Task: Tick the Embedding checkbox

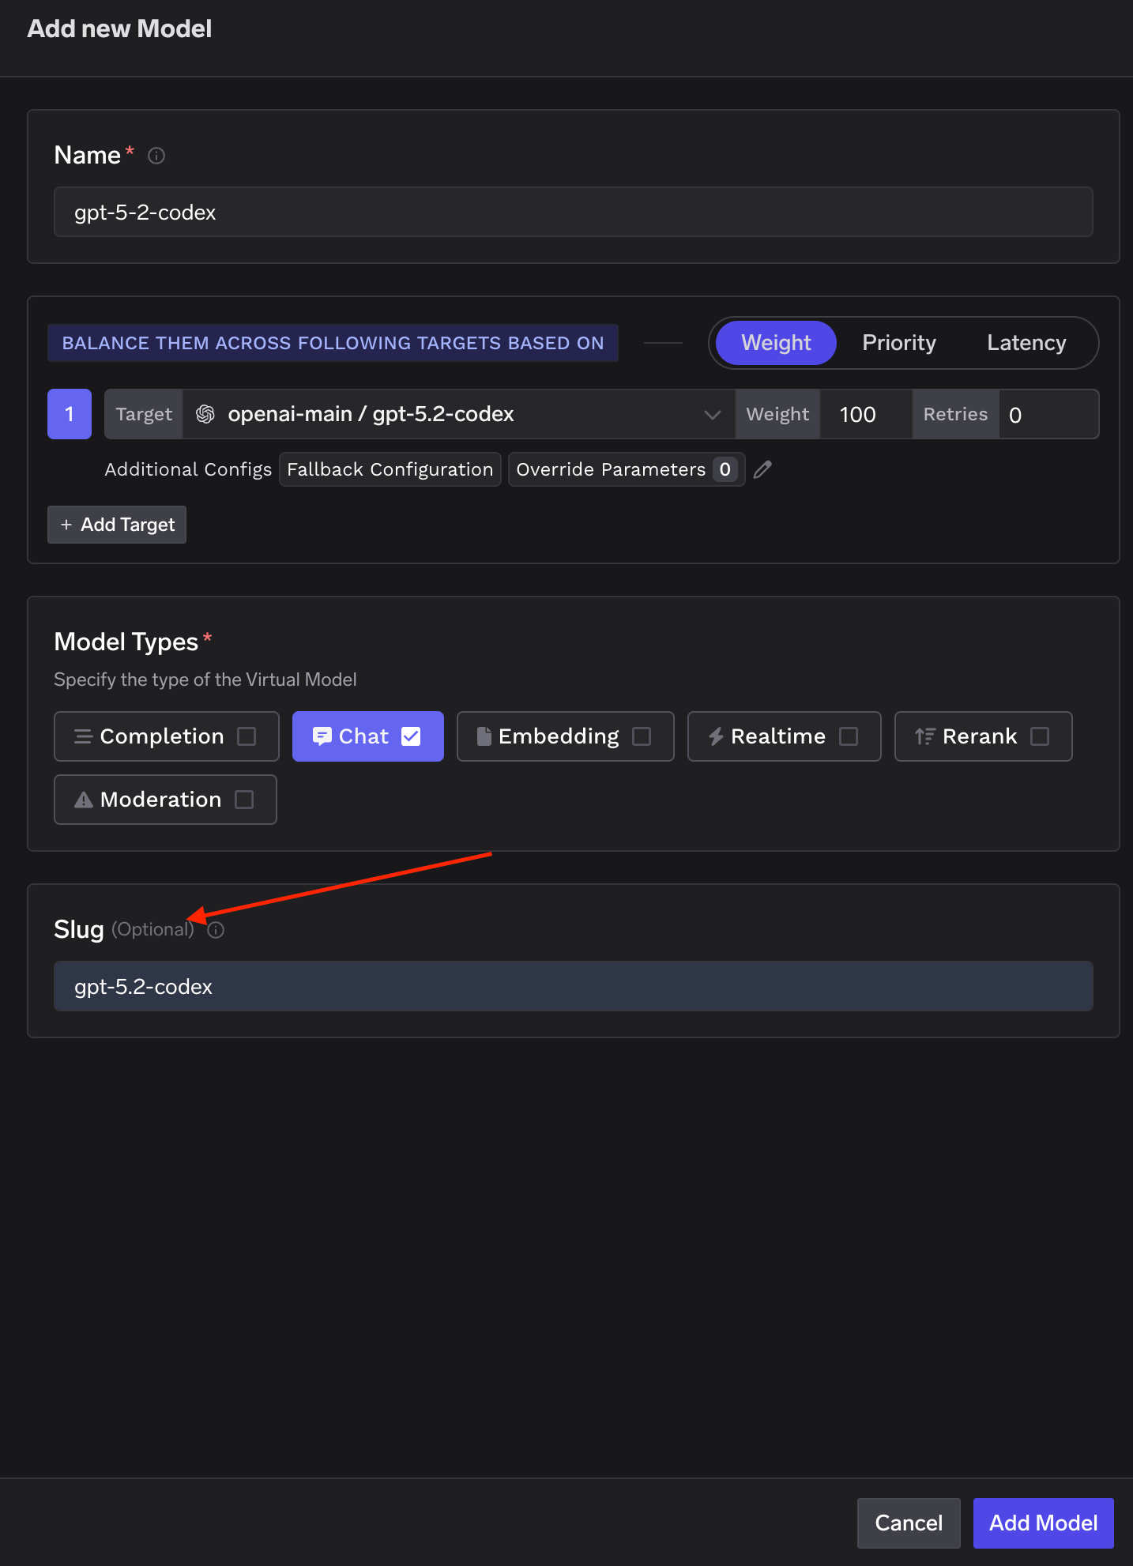Action: pyautogui.click(x=642, y=736)
